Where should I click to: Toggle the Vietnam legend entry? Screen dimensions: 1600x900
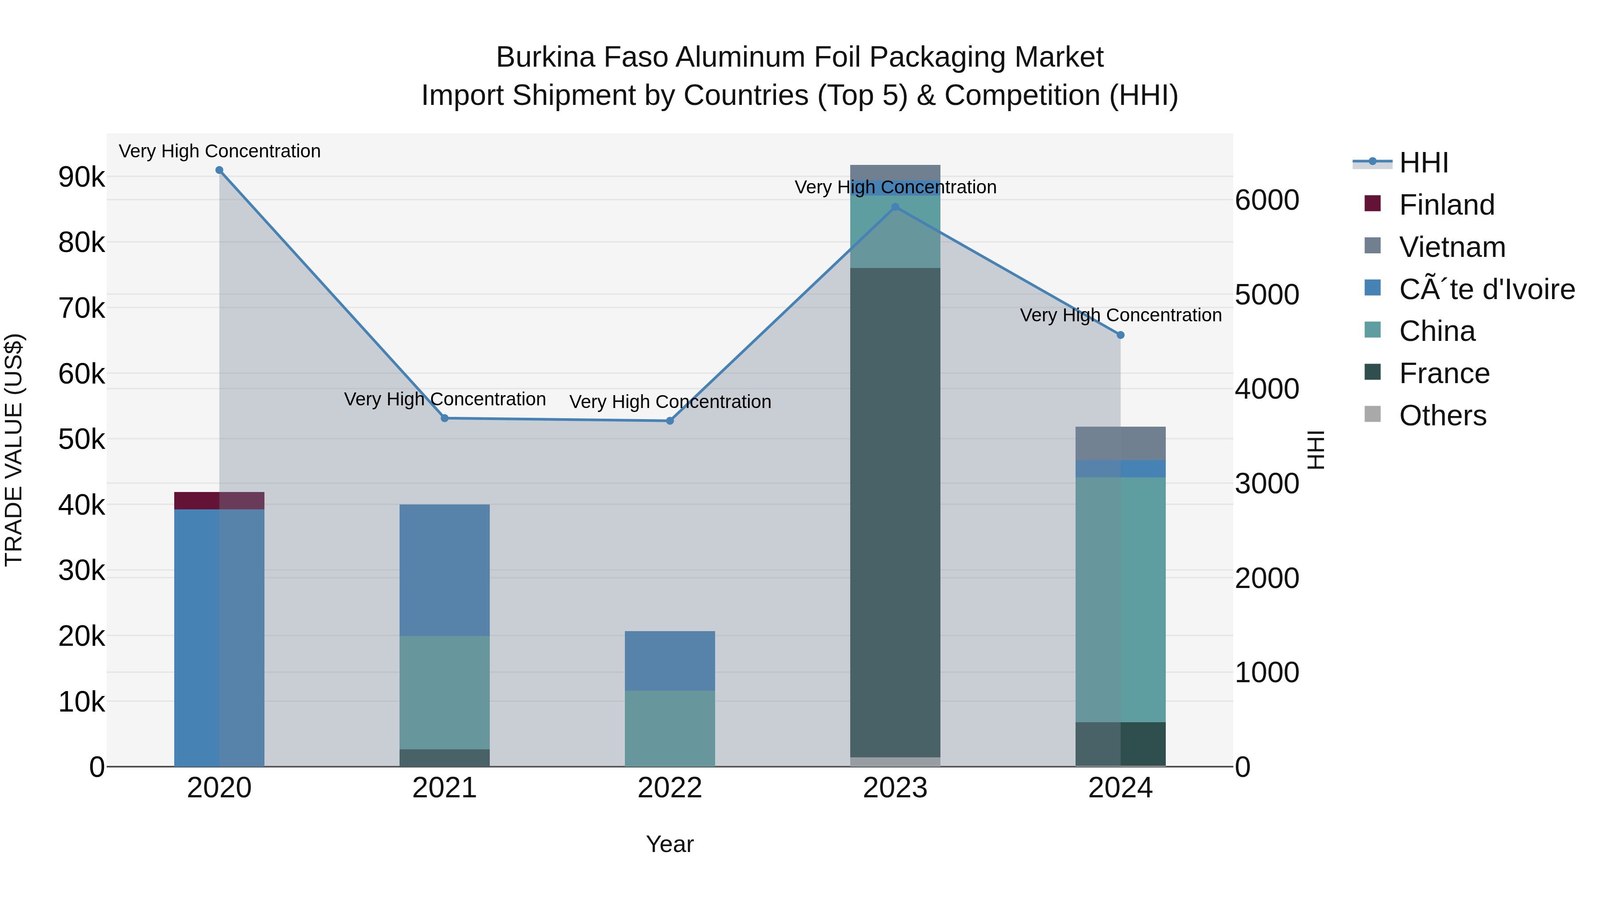click(1435, 247)
